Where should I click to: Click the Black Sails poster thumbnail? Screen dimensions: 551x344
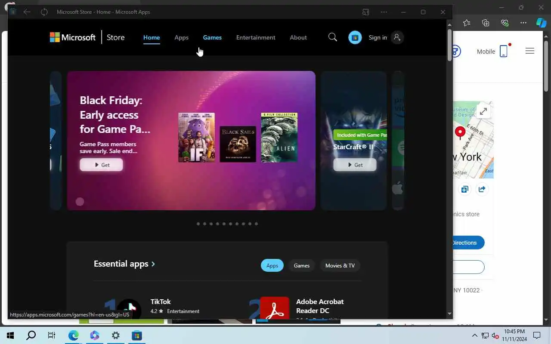pos(238,144)
